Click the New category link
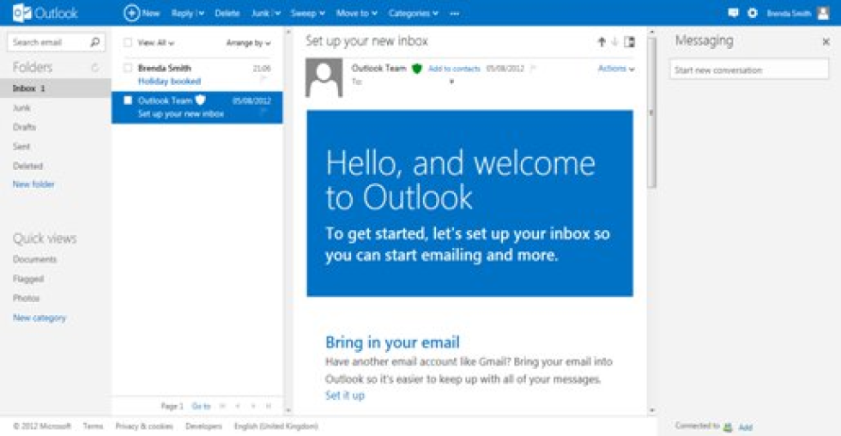Image resolution: width=841 pixels, height=436 pixels. pyautogui.click(x=39, y=318)
